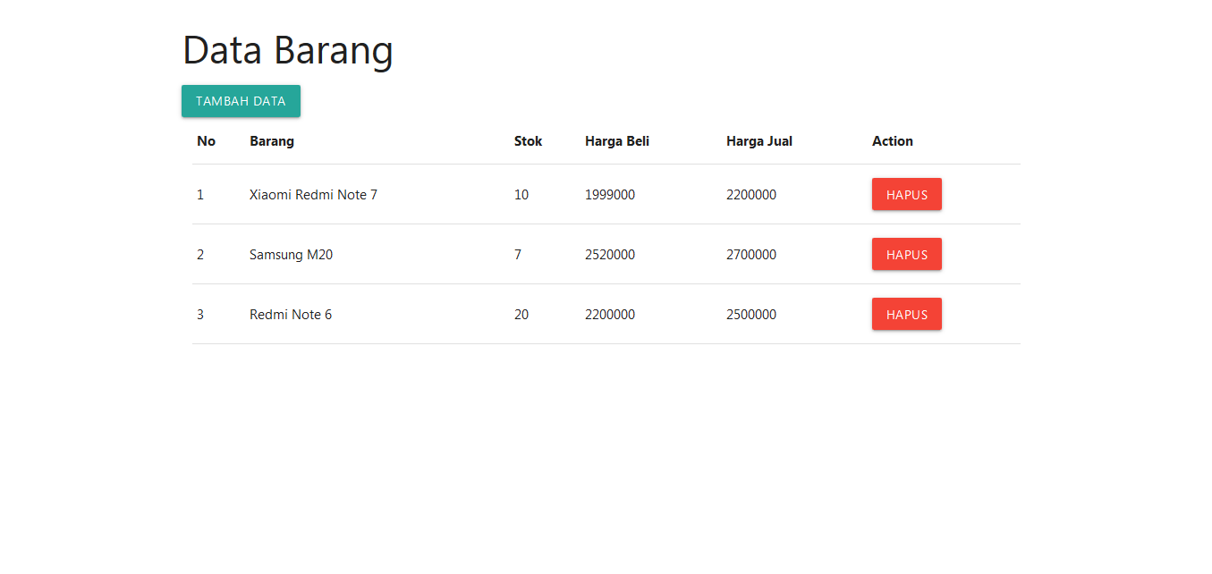Select the stock value 20 for Redmi Note 6
Viewport: 1212px width, 574px height.
(521, 314)
